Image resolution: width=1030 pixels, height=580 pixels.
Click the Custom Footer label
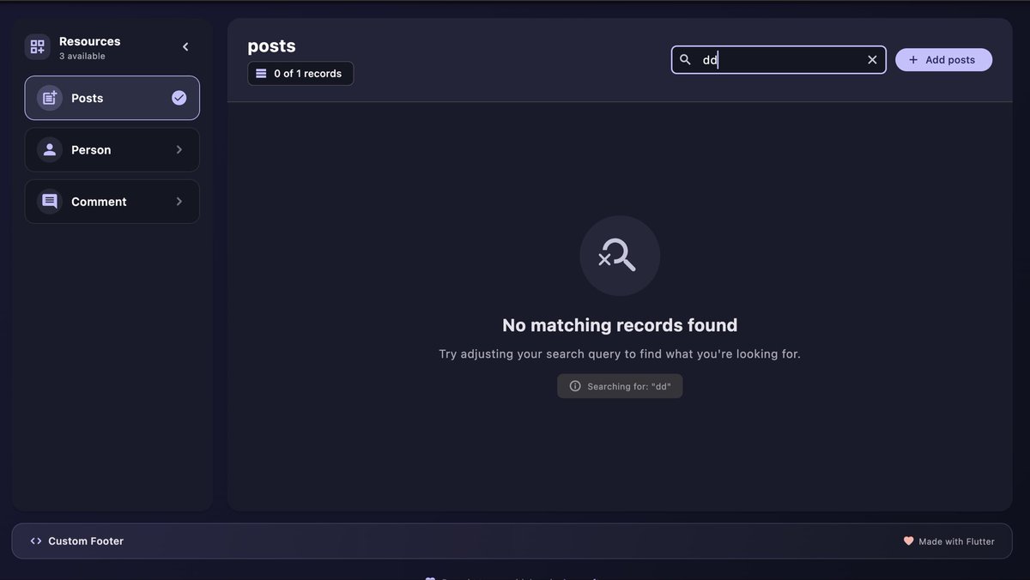86,541
